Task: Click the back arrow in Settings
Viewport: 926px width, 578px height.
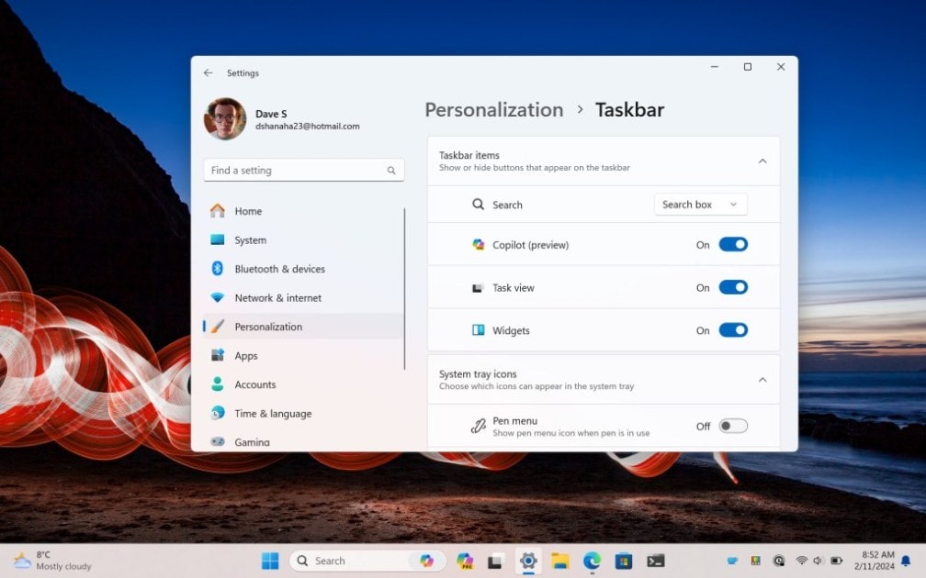Action: tap(209, 73)
